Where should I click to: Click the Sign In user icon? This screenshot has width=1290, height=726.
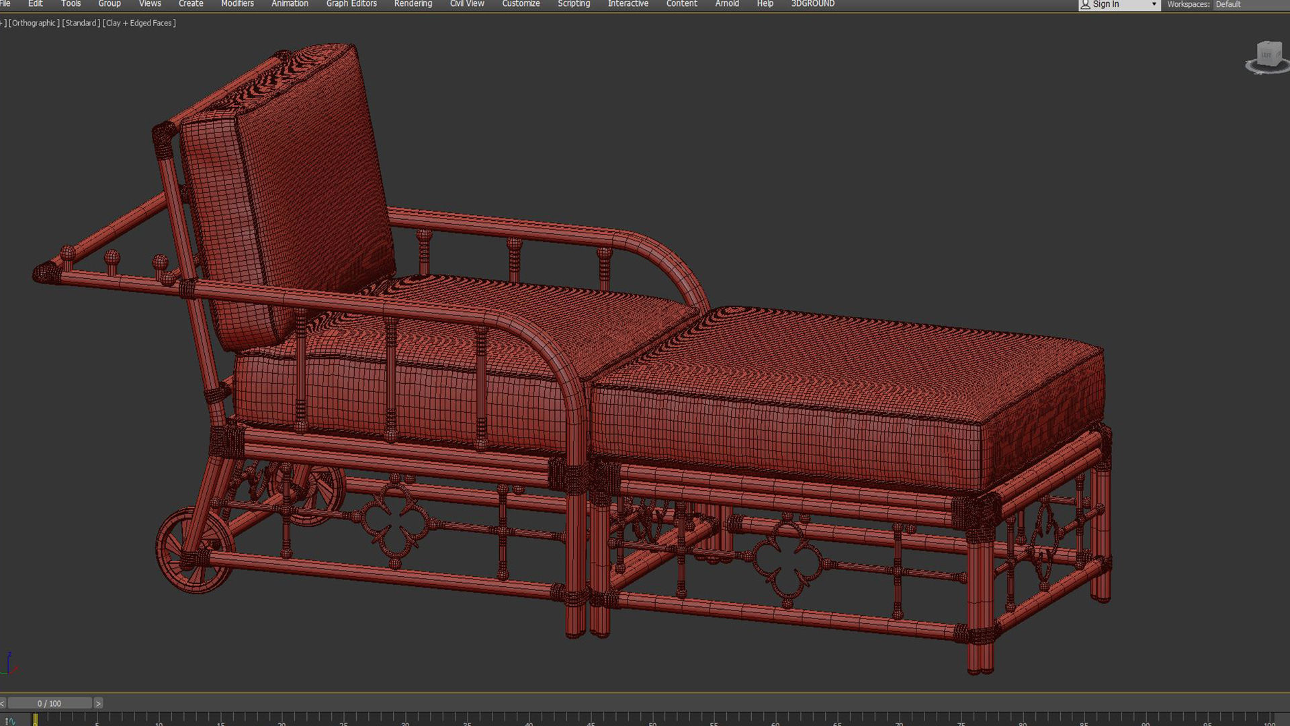click(1085, 5)
